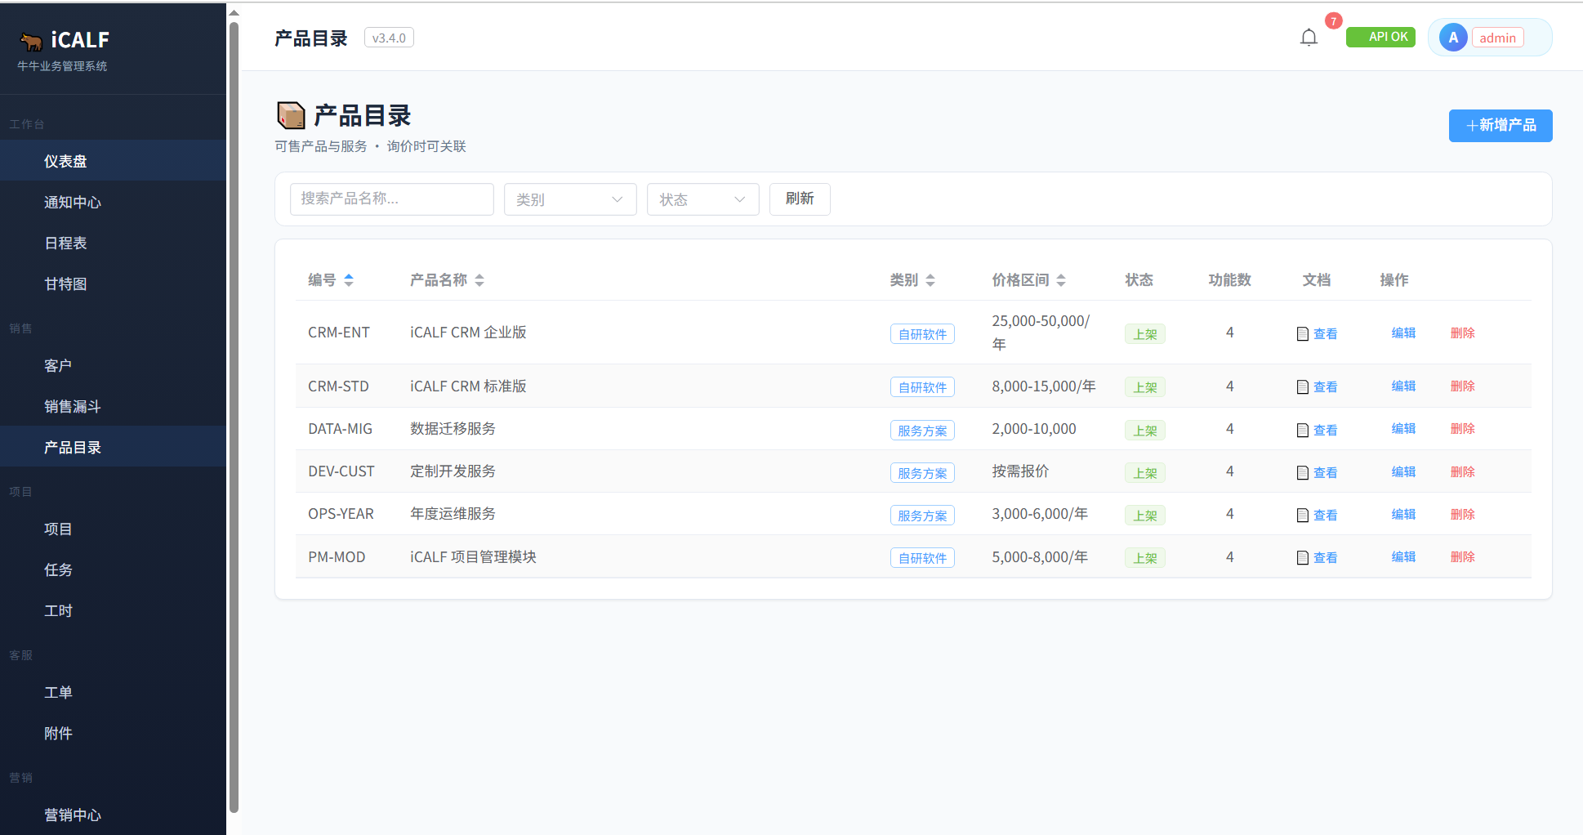Sort by 编号 column sort arrows

(349, 280)
